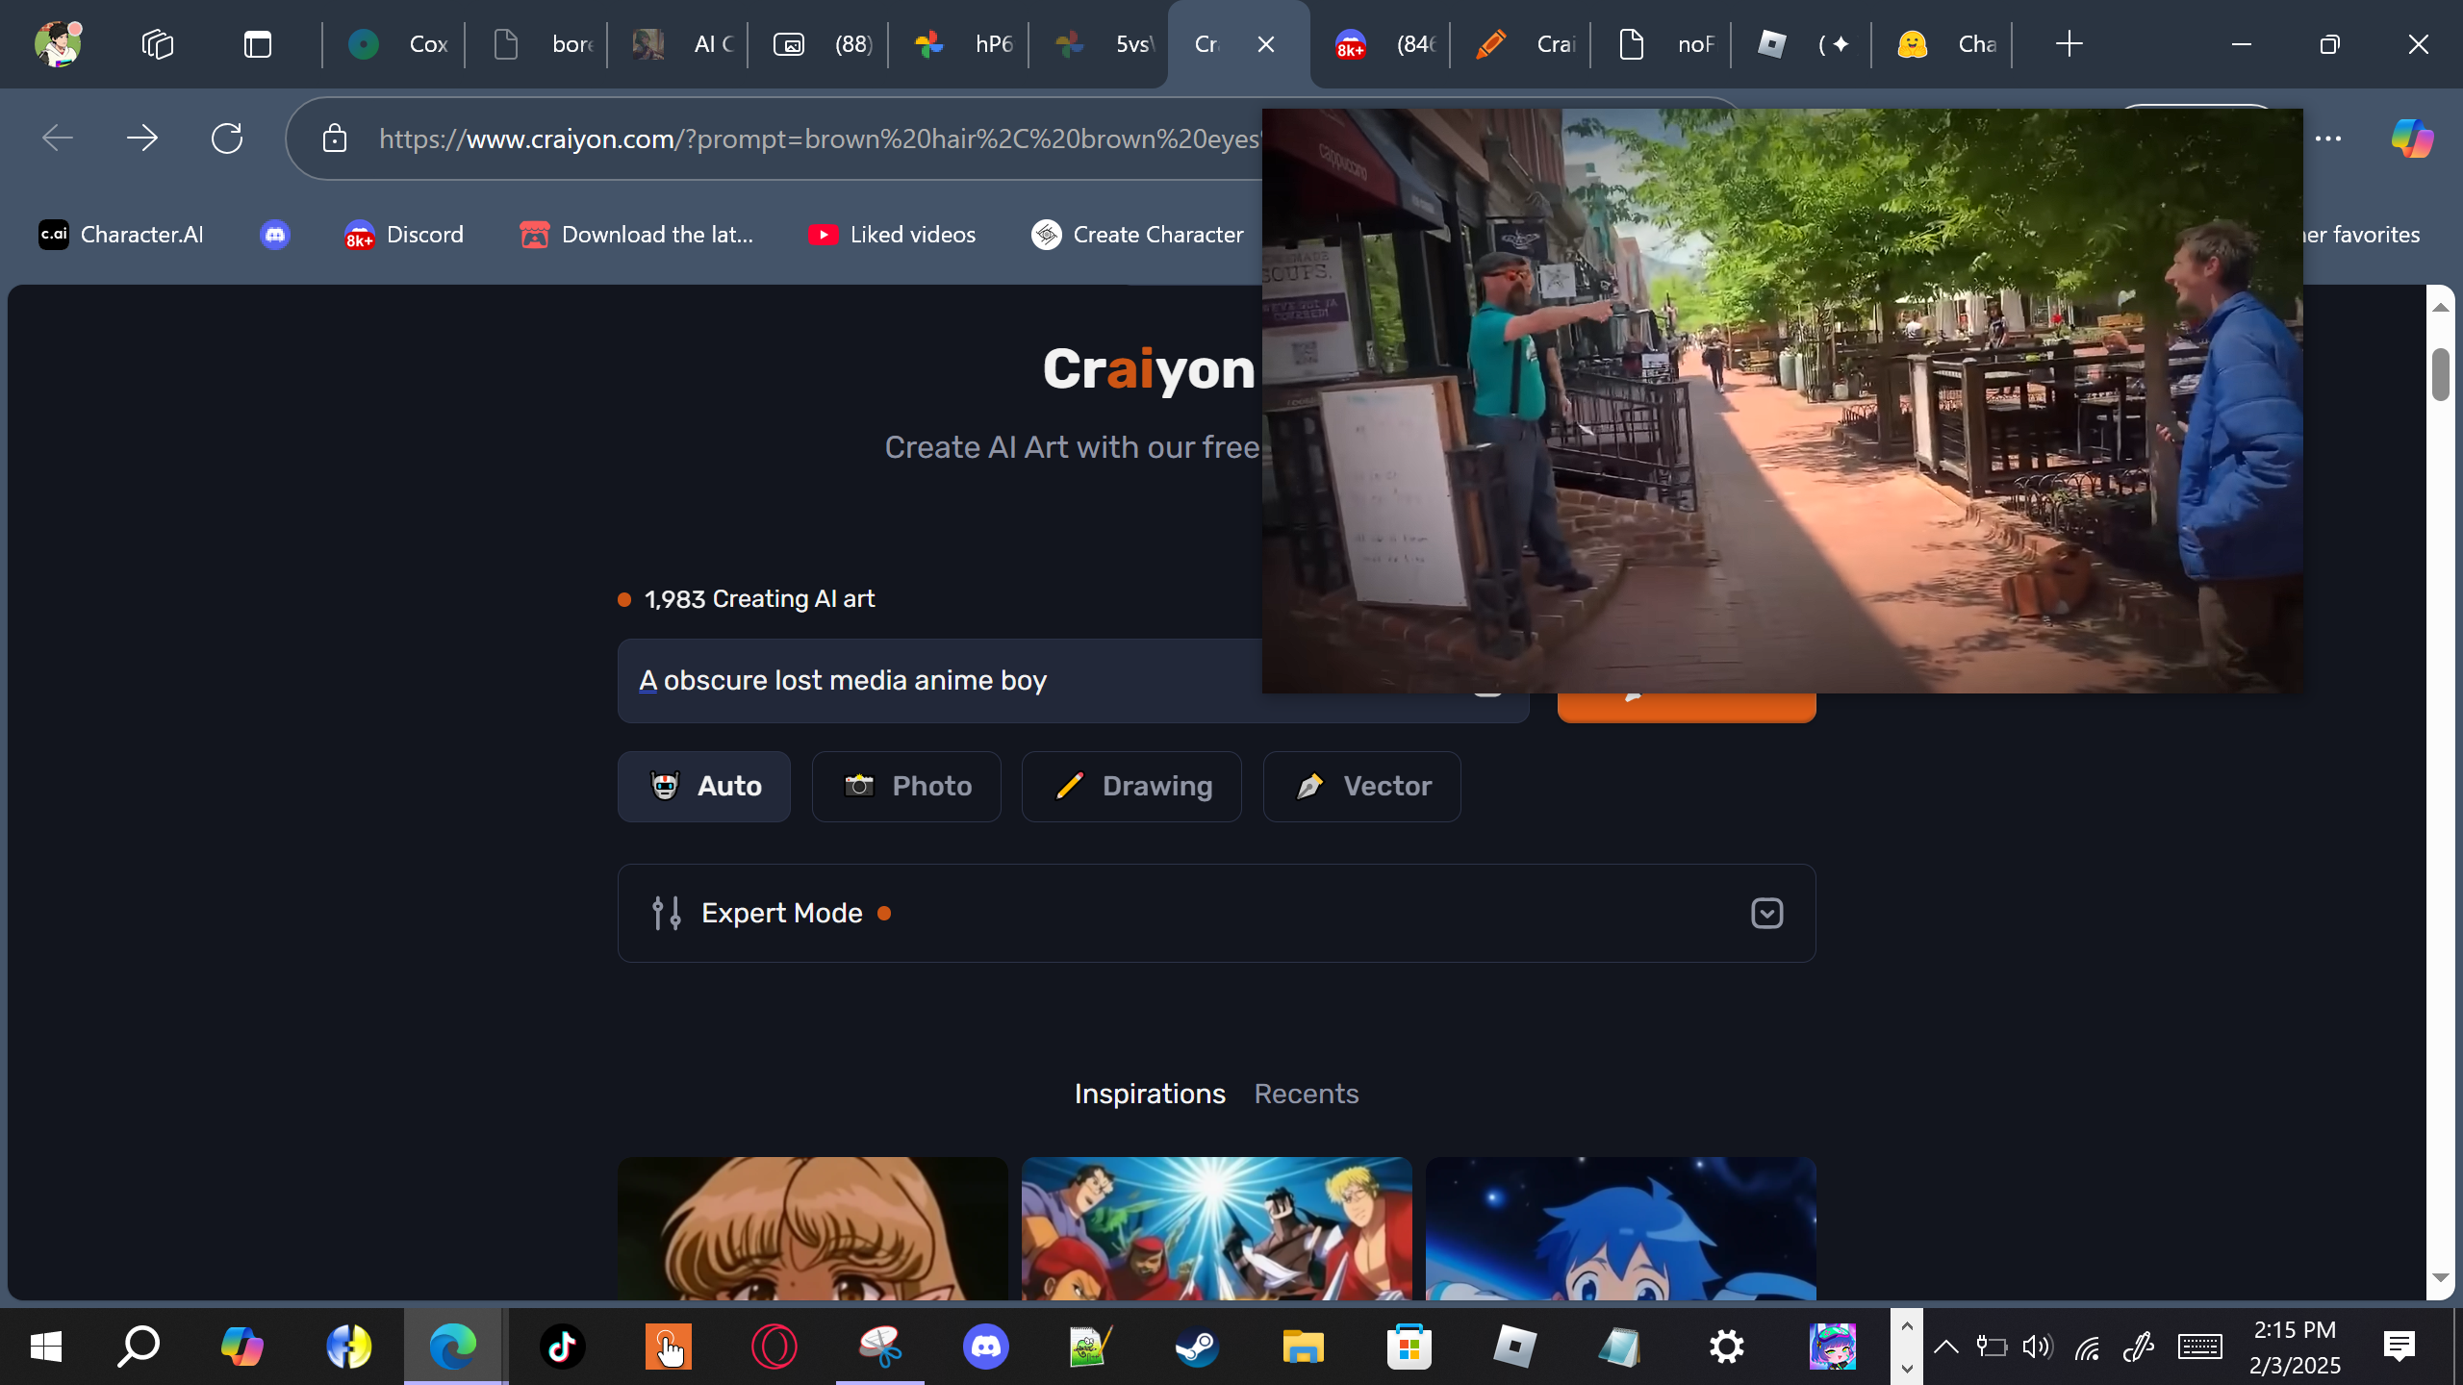Expand the Expert Mode panel
Image resolution: width=2463 pixels, height=1385 pixels.
[1216, 913]
